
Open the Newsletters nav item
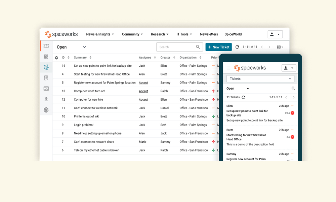click(x=209, y=34)
